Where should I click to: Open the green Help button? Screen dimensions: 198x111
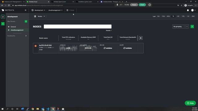click(x=190, y=103)
